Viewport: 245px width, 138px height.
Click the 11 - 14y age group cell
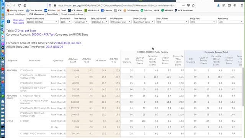tap(54, 127)
